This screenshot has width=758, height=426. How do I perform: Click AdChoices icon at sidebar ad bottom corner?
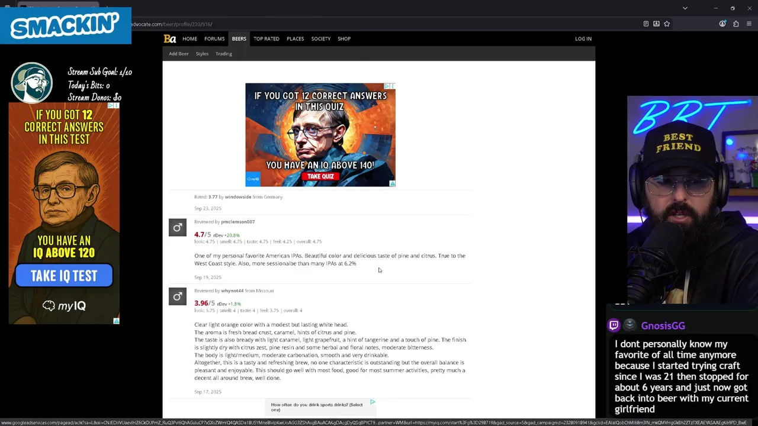point(116,321)
